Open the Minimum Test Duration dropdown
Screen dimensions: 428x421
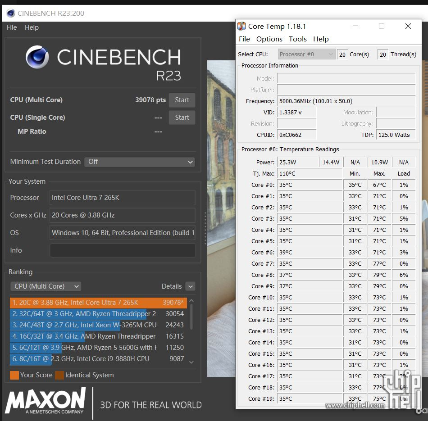click(x=140, y=162)
